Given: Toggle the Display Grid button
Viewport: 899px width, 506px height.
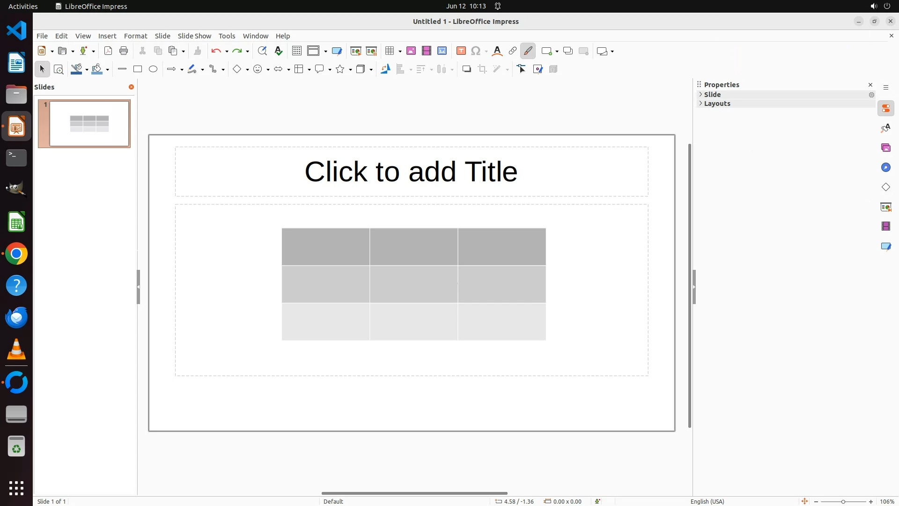Looking at the screenshot, I should point(297,51).
